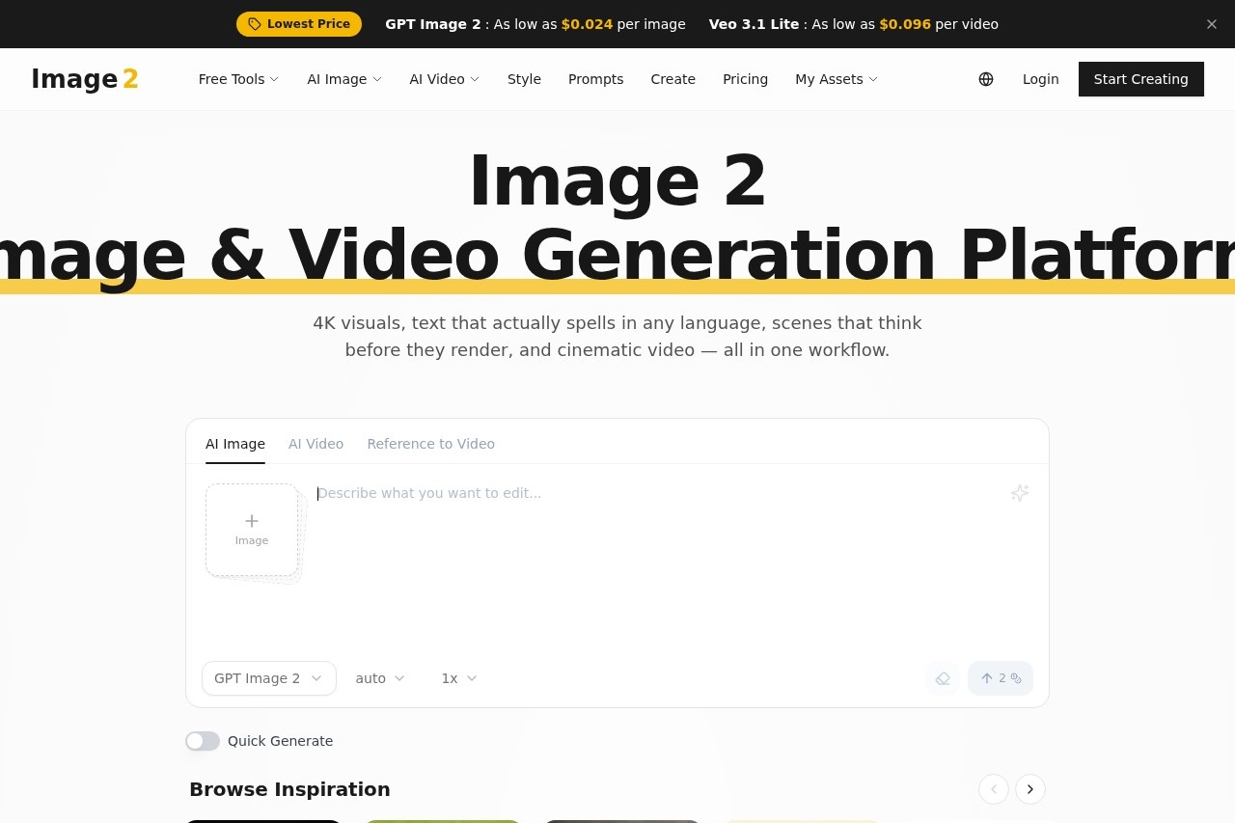Open the auto aspect ratio dropdown
The image size is (1235, 823).
click(x=380, y=678)
